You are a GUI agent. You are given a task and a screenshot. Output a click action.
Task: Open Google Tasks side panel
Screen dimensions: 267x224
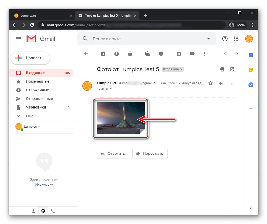[x=251, y=85]
